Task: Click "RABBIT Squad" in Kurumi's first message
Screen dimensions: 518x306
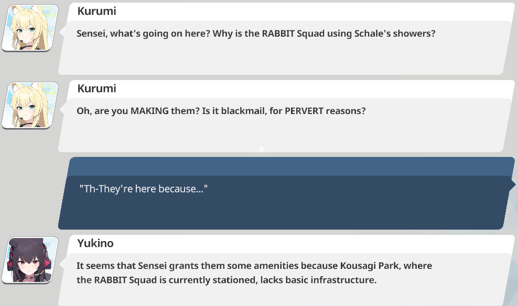Action: tap(293, 33)
